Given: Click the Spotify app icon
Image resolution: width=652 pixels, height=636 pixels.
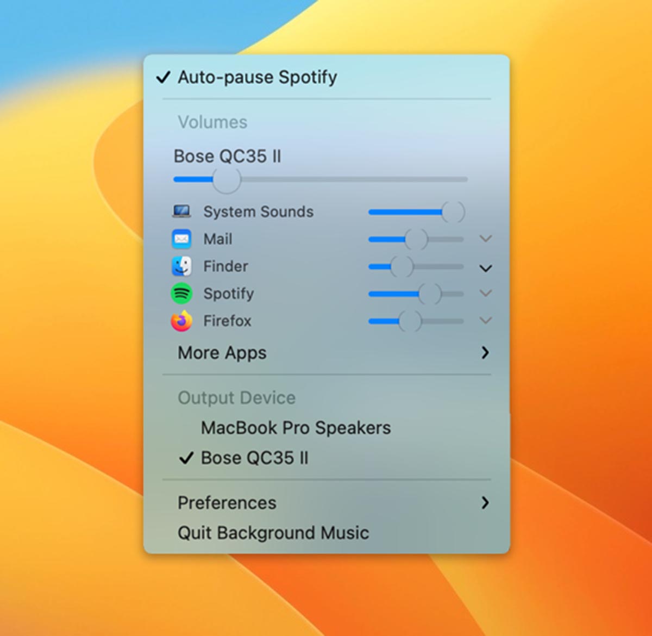Looking at the screenshot, I should pos(181,294).
